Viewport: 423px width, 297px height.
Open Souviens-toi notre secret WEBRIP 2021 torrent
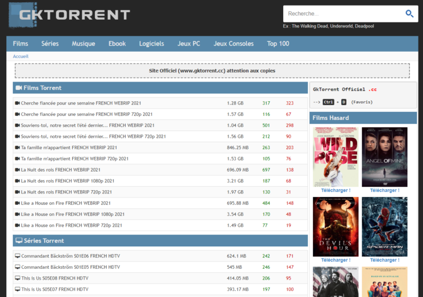[87, 125]
